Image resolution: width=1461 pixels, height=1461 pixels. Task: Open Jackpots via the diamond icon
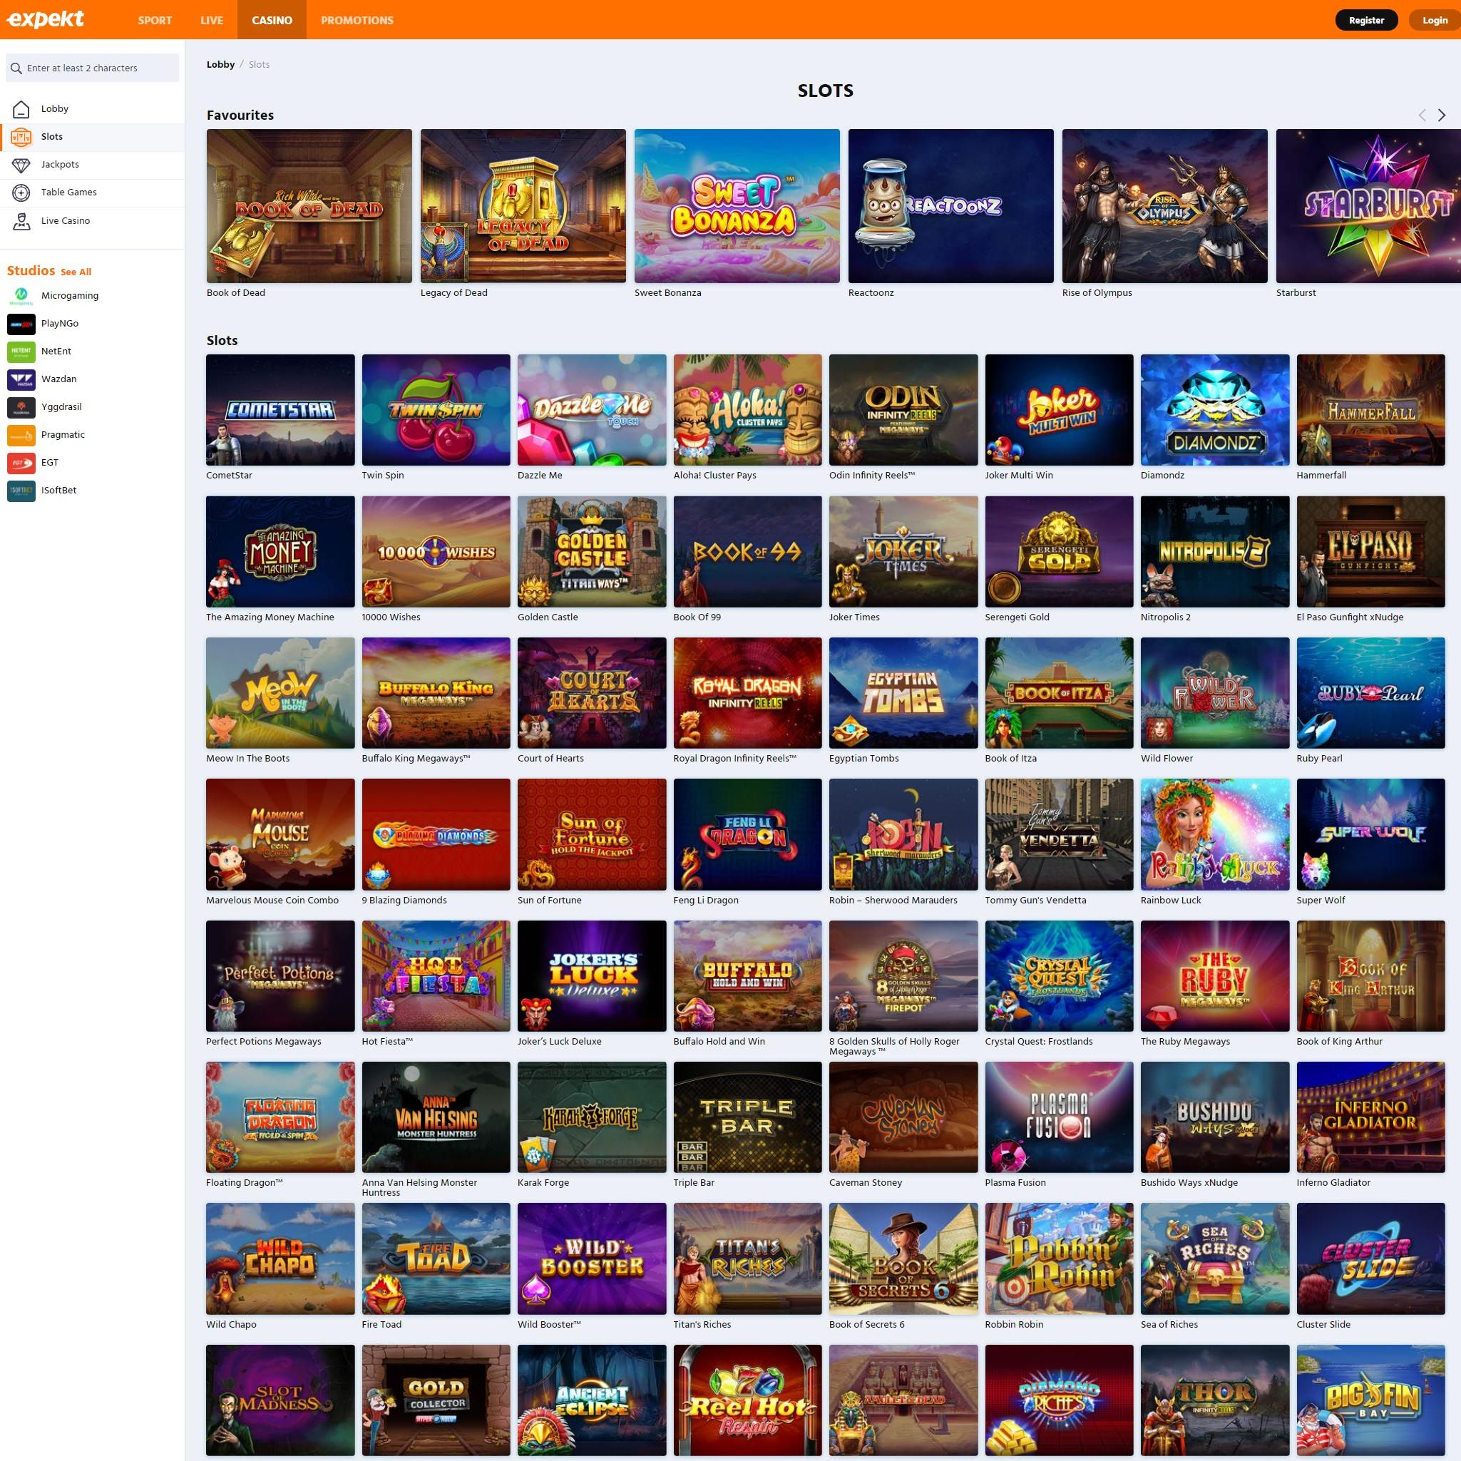click(x=21, y=164)
